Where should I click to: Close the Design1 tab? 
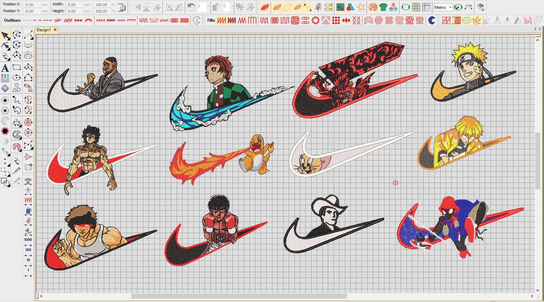(55, 30)
